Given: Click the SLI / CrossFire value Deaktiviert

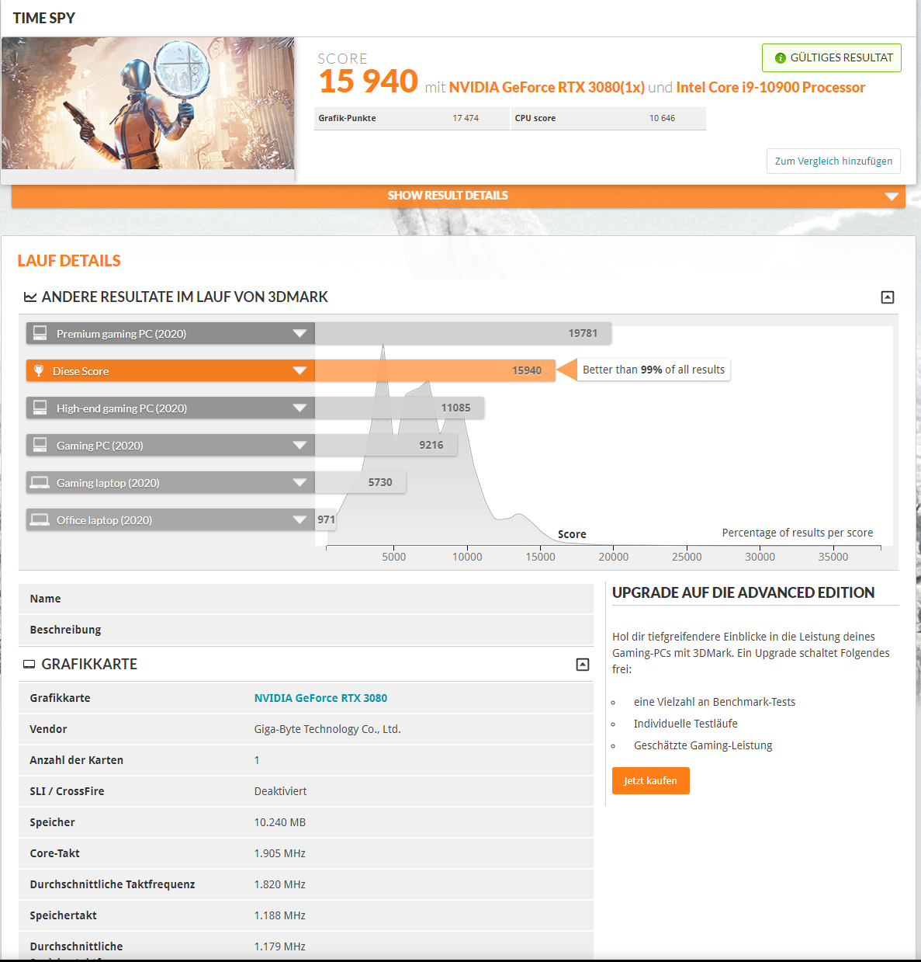Looking at the screenshot, I should (280, 791).
